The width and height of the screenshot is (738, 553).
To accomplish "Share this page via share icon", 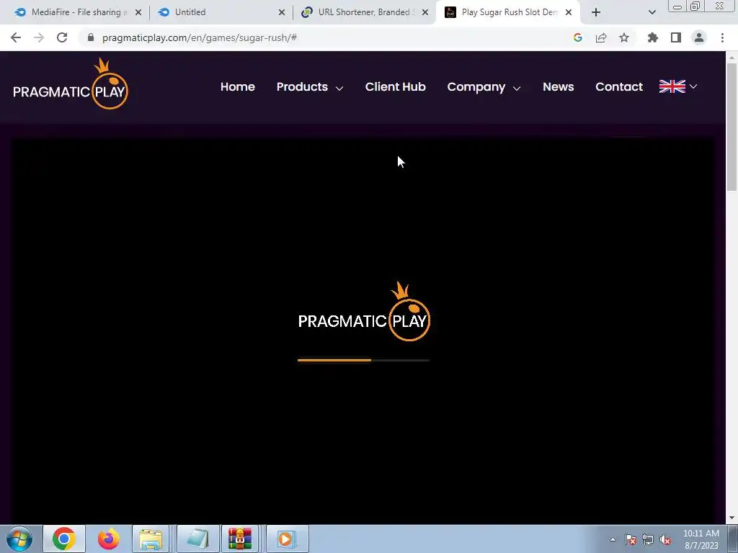I will 601,37.
